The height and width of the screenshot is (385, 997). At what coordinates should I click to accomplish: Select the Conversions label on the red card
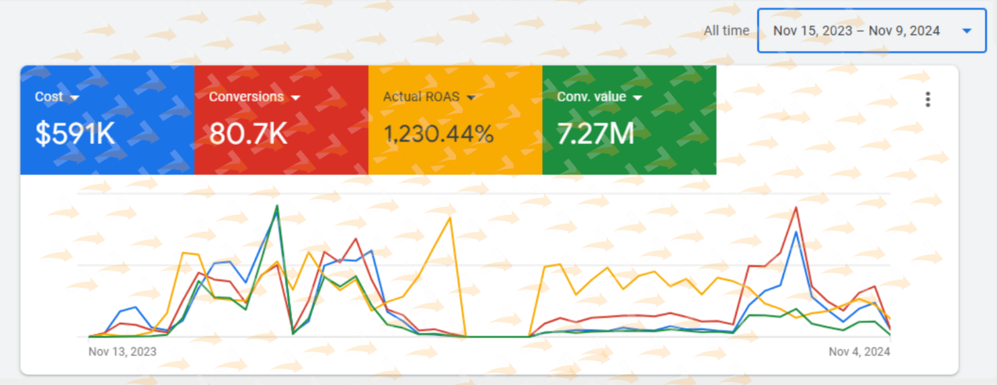point(246,97)
